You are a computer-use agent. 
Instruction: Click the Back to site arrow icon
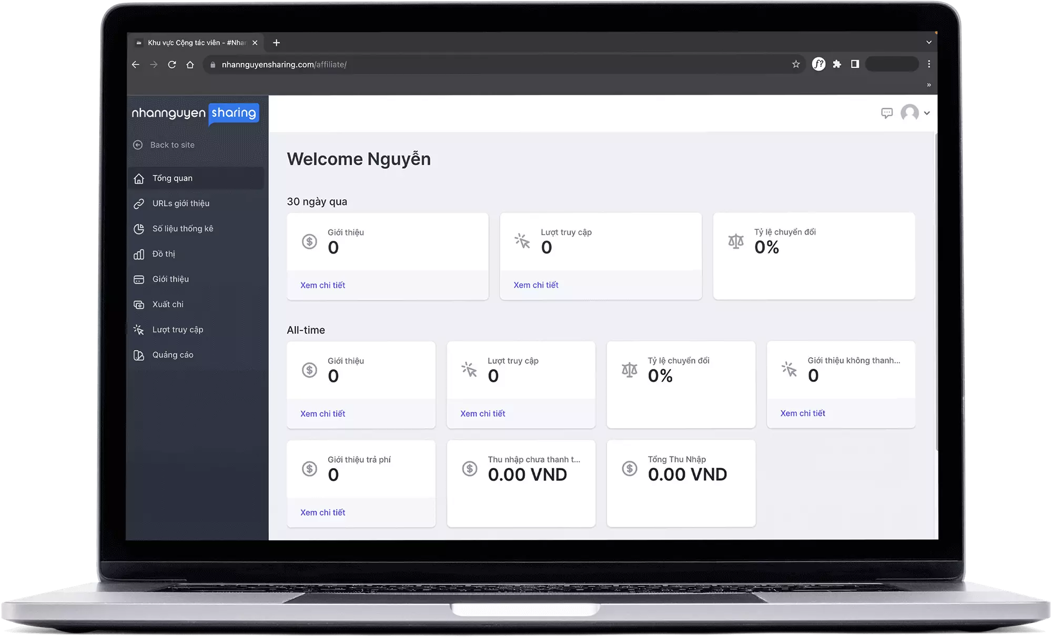(x=138, y=145)
